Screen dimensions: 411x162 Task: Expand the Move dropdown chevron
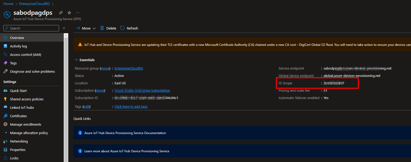(x=94, y=28)
